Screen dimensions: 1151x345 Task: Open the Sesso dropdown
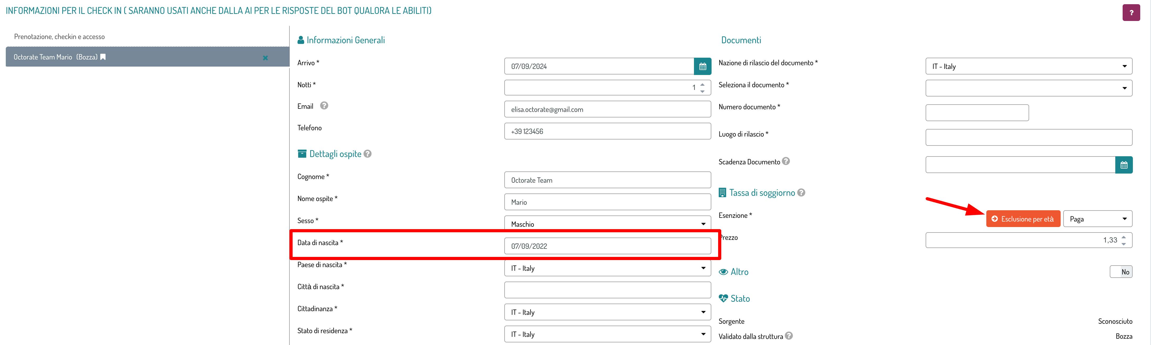coord(607,224)
